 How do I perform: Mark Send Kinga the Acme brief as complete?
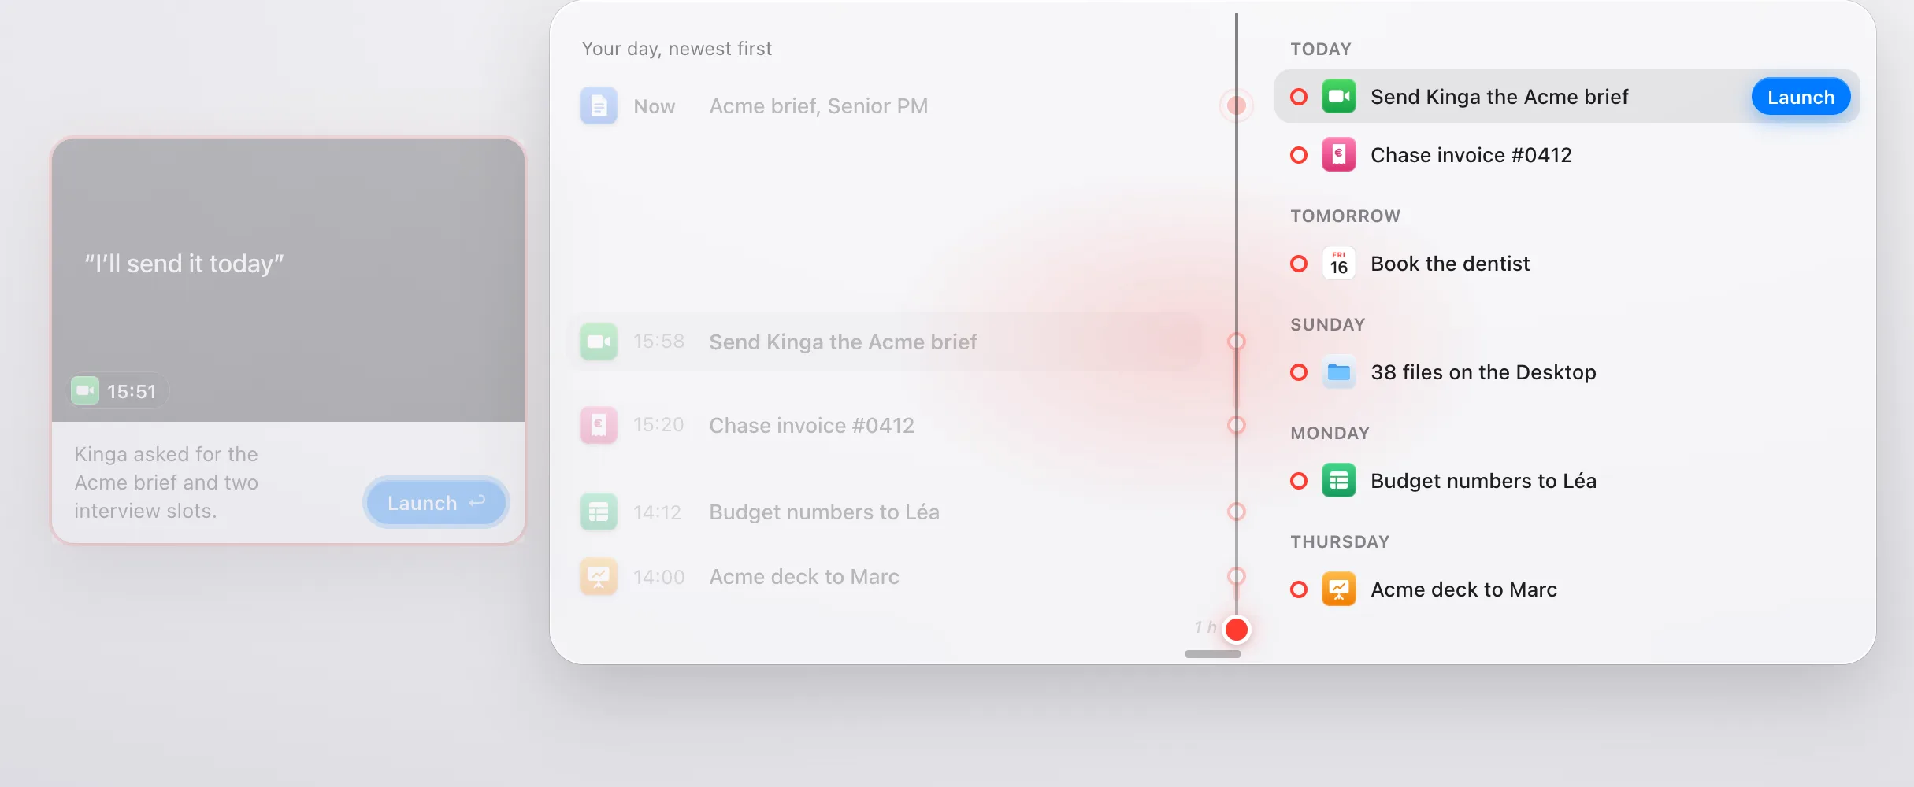tap(1299, 97)
